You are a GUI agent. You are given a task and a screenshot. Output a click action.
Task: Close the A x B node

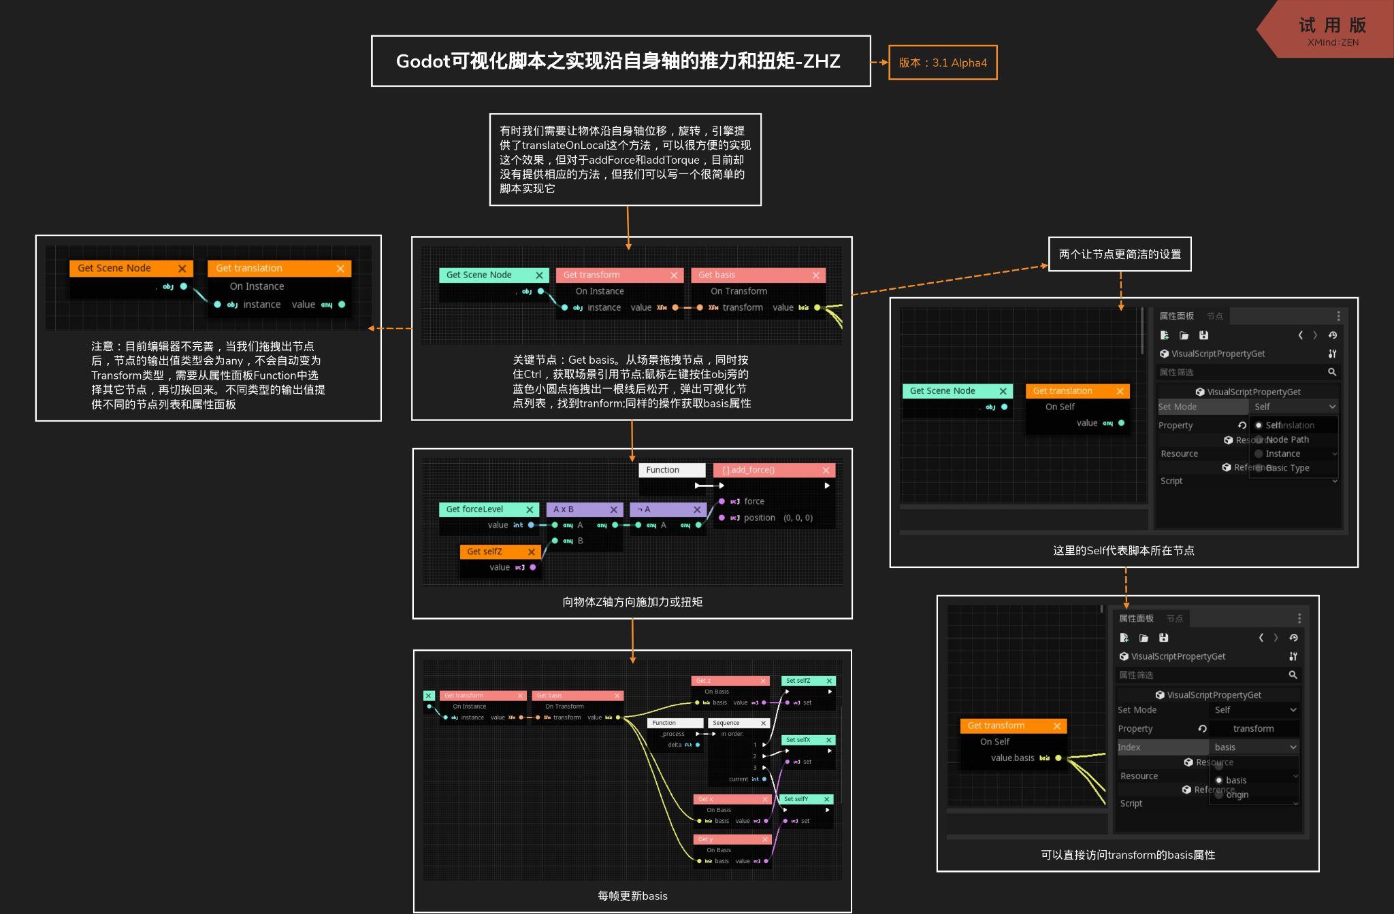(x=613, y=509)
